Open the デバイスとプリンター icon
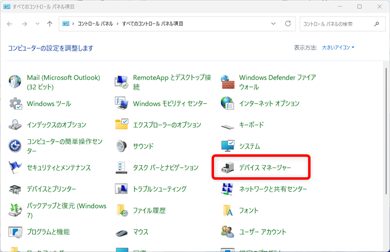 (15, 189)
